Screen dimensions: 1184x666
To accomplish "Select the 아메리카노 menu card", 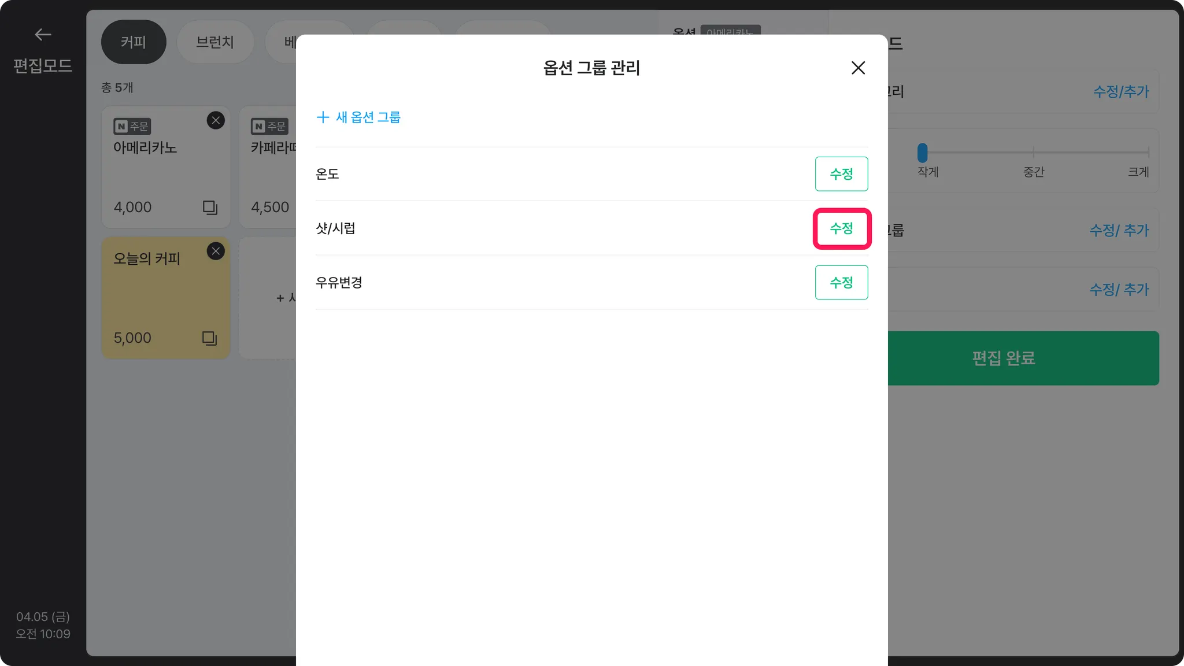I will [166, 167].
